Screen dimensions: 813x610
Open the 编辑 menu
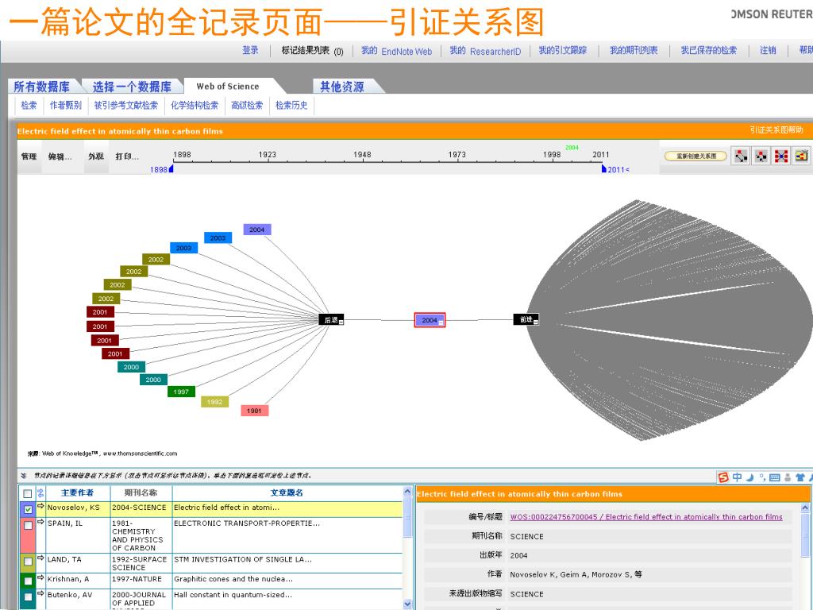(x=60, y=156)
